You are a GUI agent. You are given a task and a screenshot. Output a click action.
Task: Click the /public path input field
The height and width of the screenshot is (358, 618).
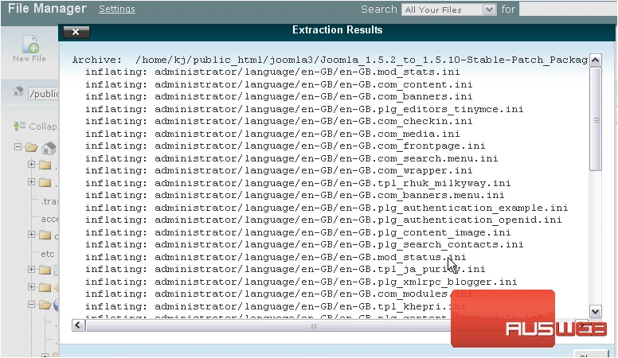[x=43, y=93]
